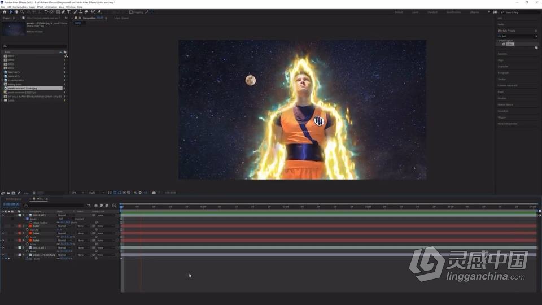Select the Hand tool

pos(16,12)
